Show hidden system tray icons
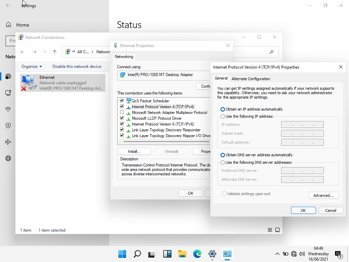Image resolution: width=349 pixels, height=262 pixels. coord(277,254)
